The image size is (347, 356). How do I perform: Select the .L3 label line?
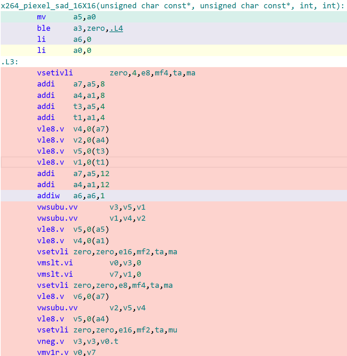10,62
